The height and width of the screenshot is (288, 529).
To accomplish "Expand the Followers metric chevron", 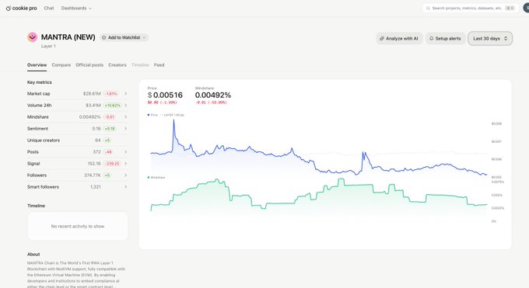I will click(125, 175).
